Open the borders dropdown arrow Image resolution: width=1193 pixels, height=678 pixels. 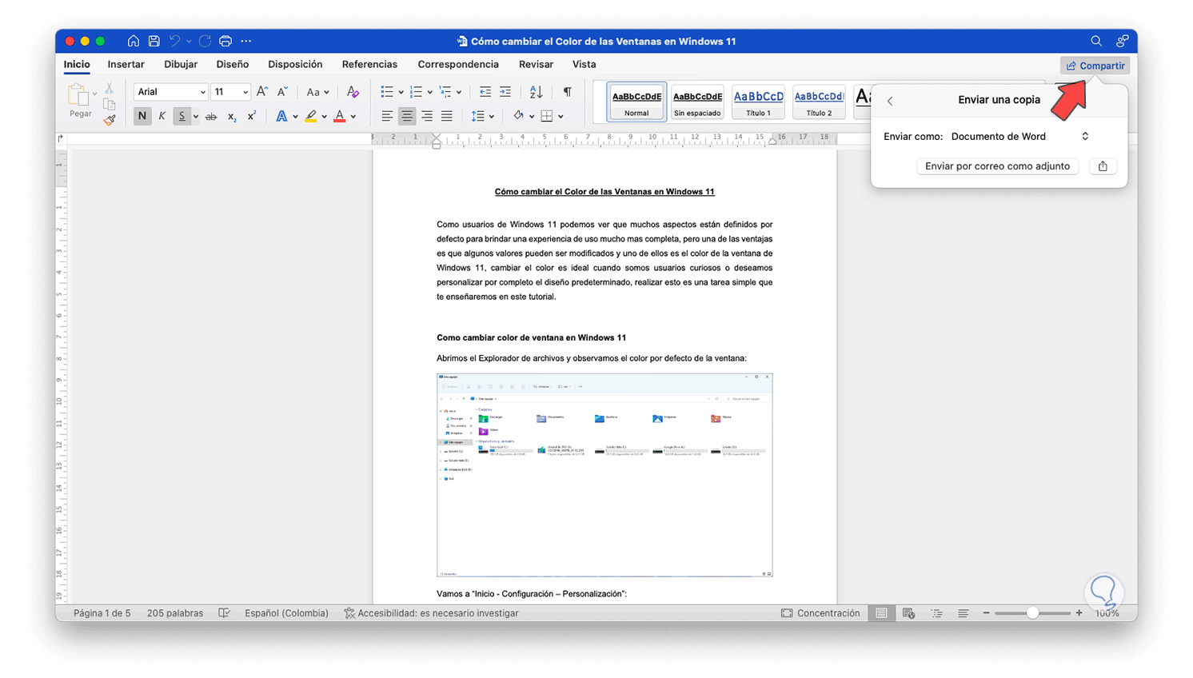(561, 117)
